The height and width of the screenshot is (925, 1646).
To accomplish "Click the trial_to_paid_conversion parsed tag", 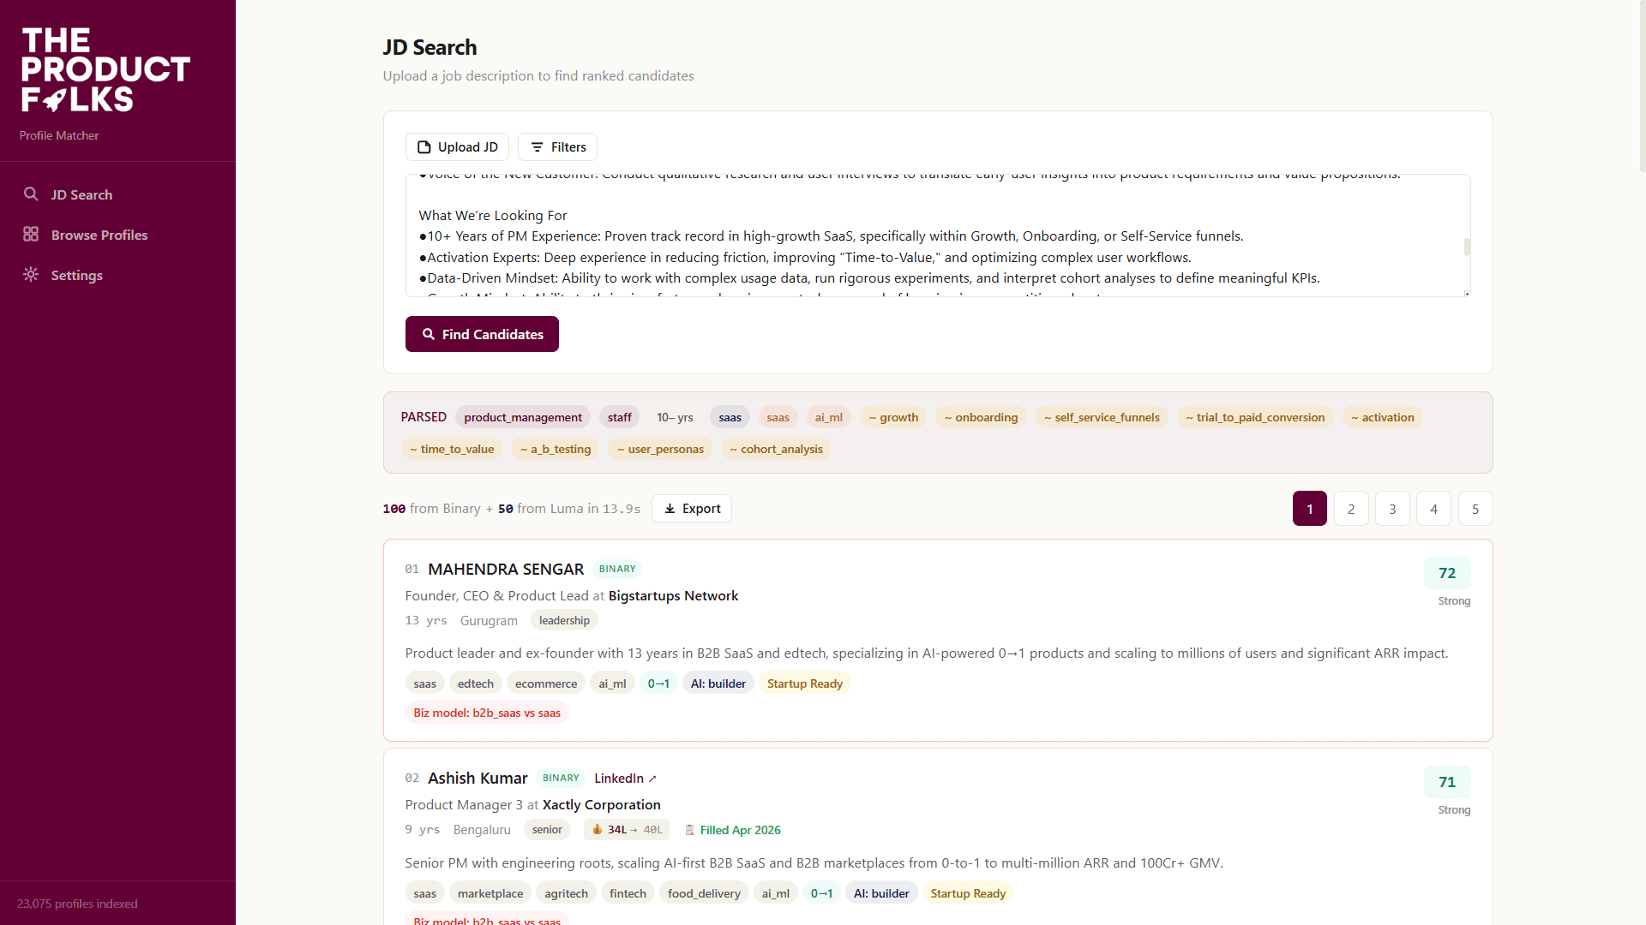I will click(x=1255, y=417).
